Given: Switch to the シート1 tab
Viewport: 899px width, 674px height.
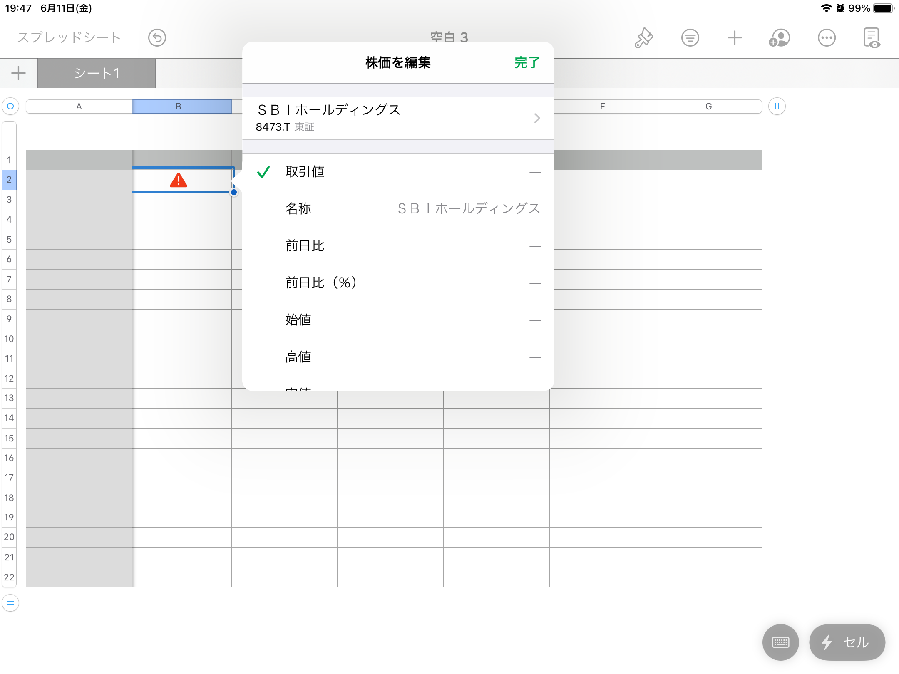Looking at the screenshot, I should [97, 73].
